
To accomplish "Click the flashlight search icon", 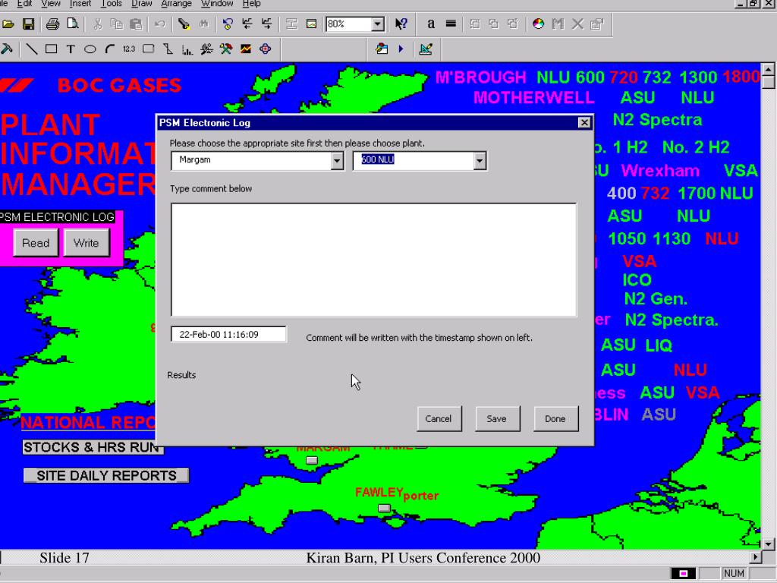I will 184,24.
